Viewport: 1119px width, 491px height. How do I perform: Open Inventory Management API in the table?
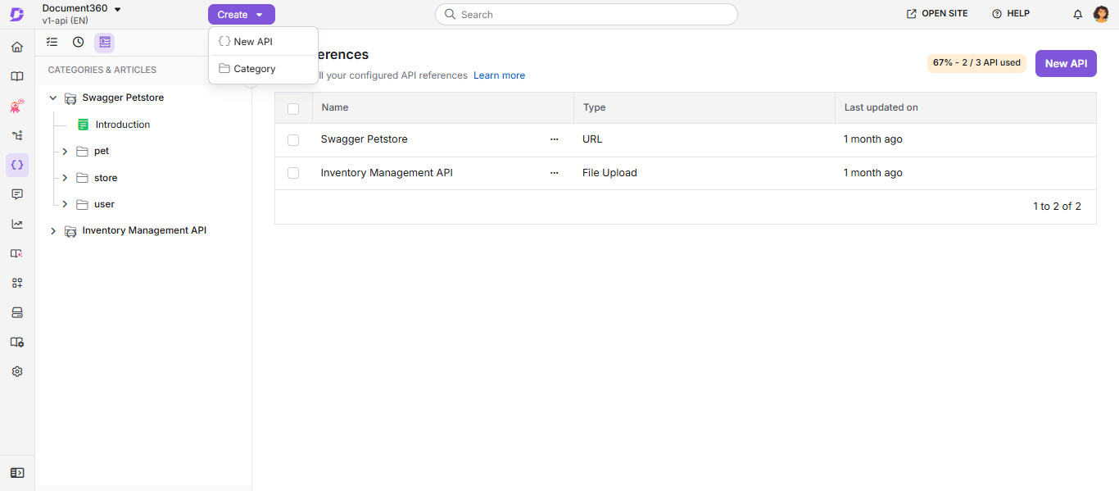pyautogui.click(x=387, y=173)
